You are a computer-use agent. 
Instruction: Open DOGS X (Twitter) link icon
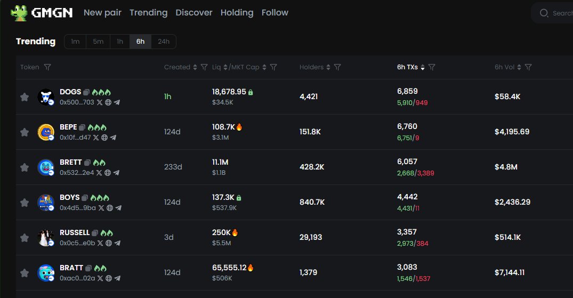(x=99, y=102)
